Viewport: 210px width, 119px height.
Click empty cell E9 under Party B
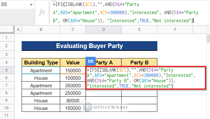pos(139,100)
